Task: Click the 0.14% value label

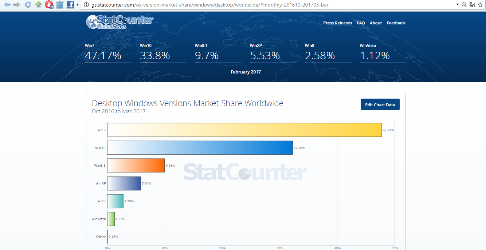Action: tap(113, 237)
